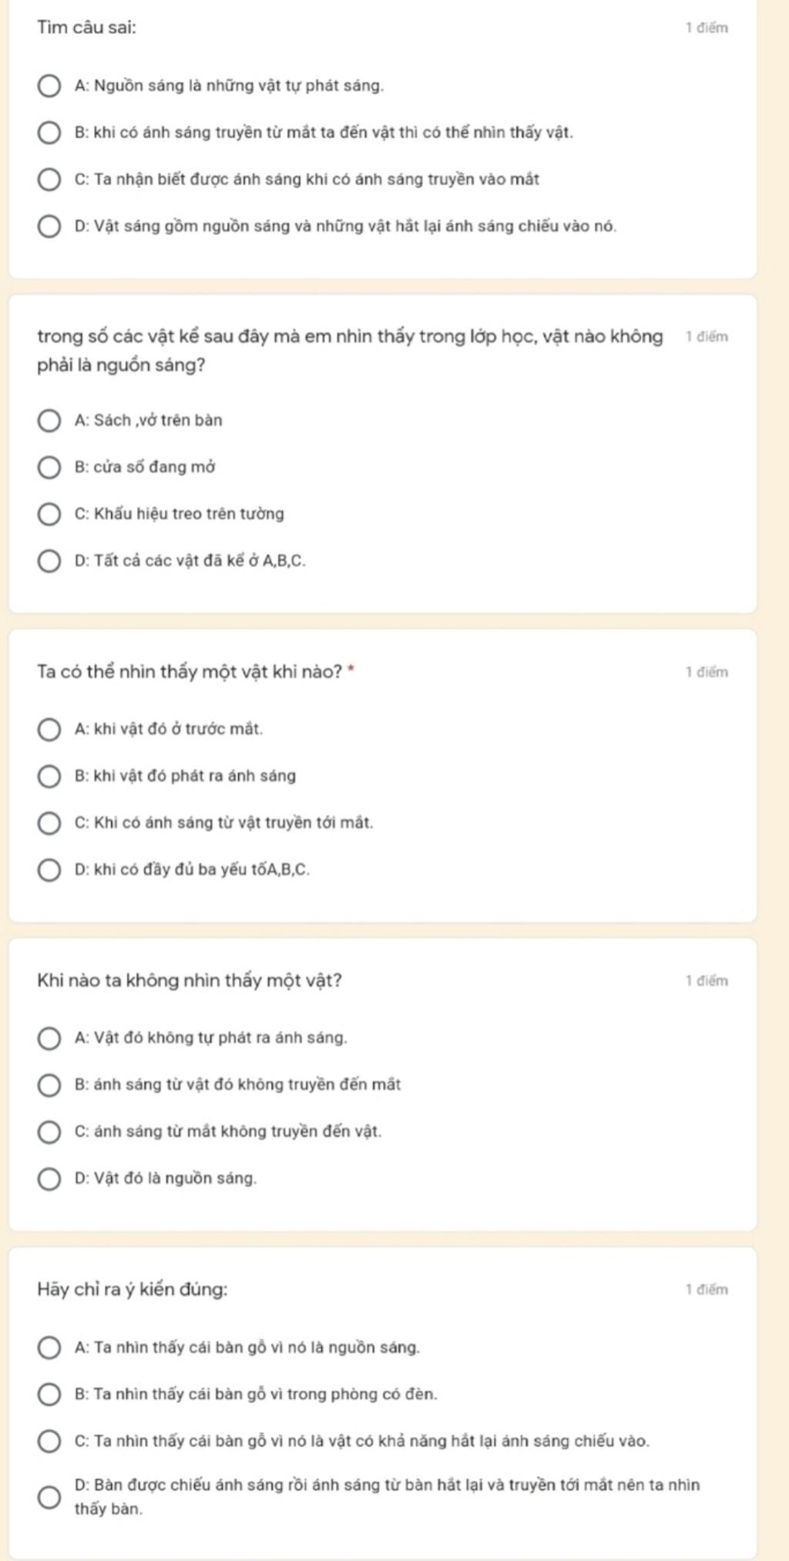Select A: Sách, vở trên bàn
This screenshot has width=789, height=1561.
[x=49, y=420]
